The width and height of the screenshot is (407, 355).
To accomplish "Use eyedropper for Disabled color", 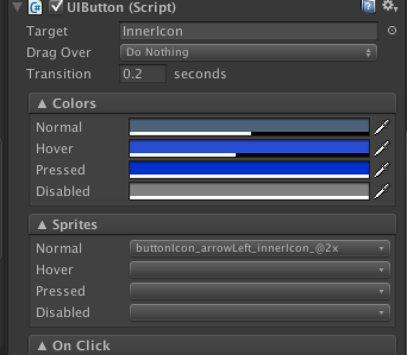I will 382,191.
